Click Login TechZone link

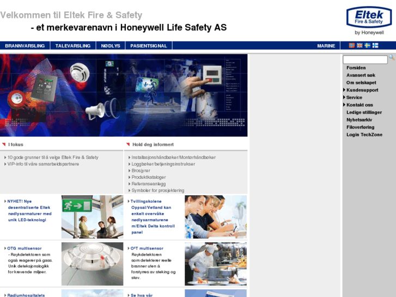tap(364, 135)
